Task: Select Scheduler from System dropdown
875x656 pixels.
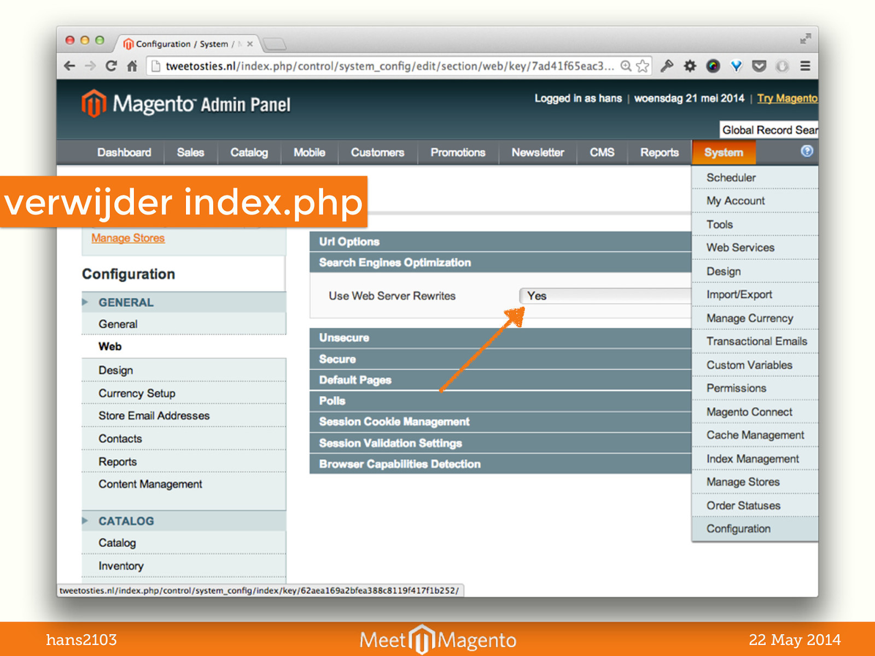Action: tap(755, 178)
